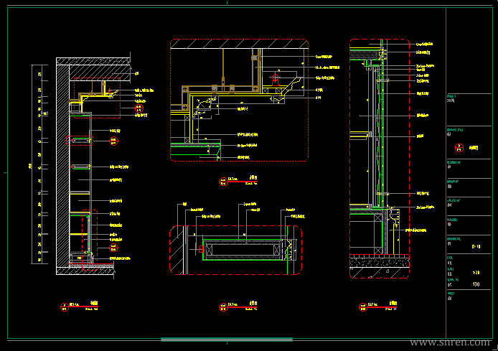This screenshot has width=498, height=351.
Task: Select red dashed box at cabinet base in left section
Action: [90, 240]
